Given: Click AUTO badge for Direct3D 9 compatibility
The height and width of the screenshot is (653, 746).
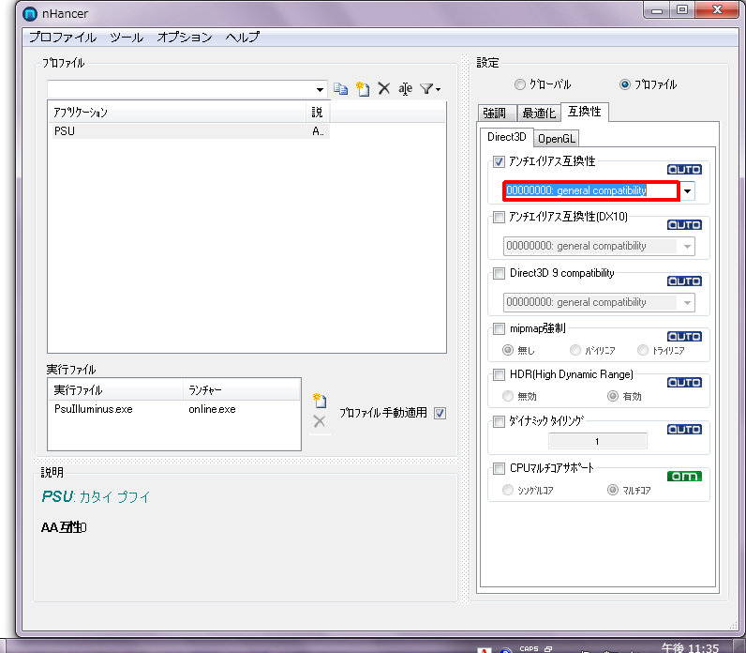Looking at the screenshot, I should (x=684, y=281).
